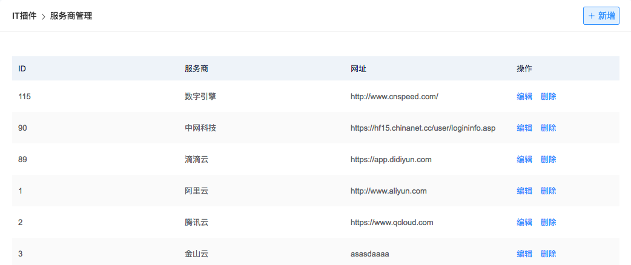
Task: Click the ID column header
Action: (x=22, y=68)
